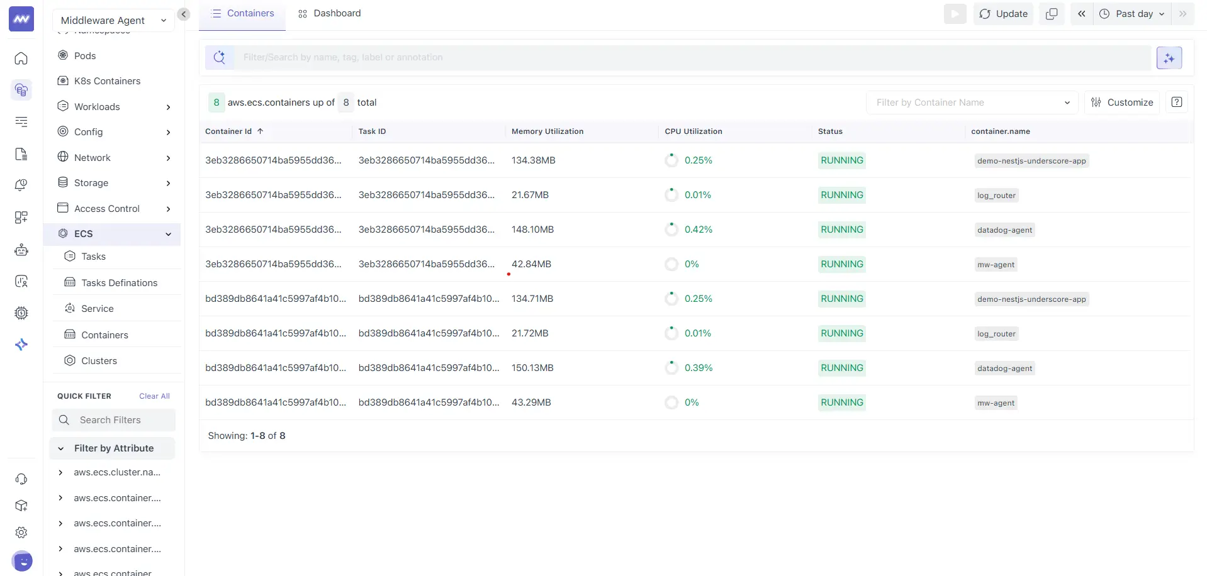Expand the Workloads menu item
The height and width of the screenshot is (576, 1207).
114,107
